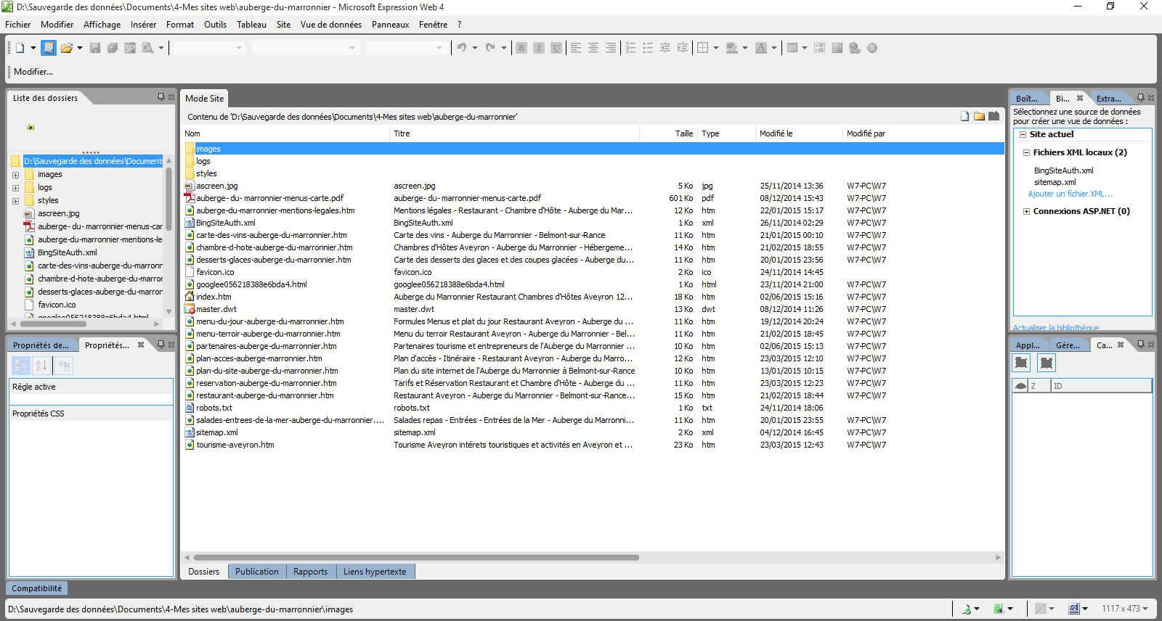Click the Undo arrow icon

pyautogui.click(x=461, y=48)
